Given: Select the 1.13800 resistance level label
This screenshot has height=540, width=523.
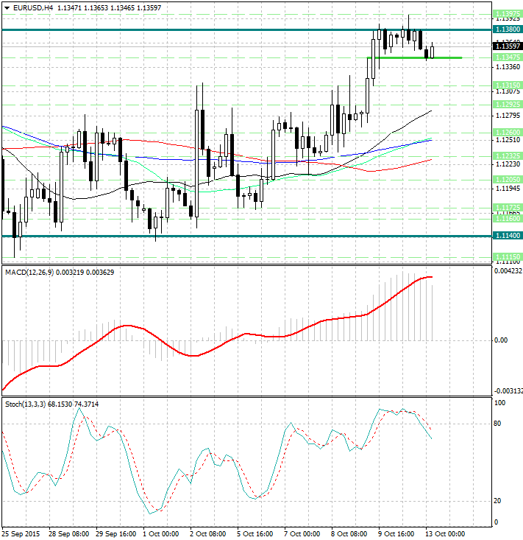Looking at the screenshot, I should tap(508, 29).
